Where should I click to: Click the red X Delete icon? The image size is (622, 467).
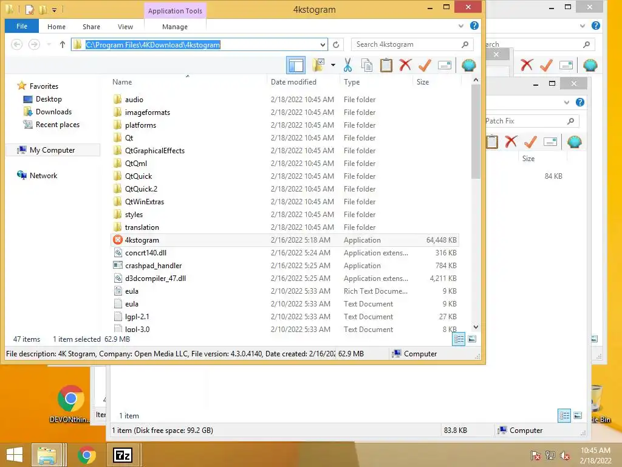click(x=405, y=64)
